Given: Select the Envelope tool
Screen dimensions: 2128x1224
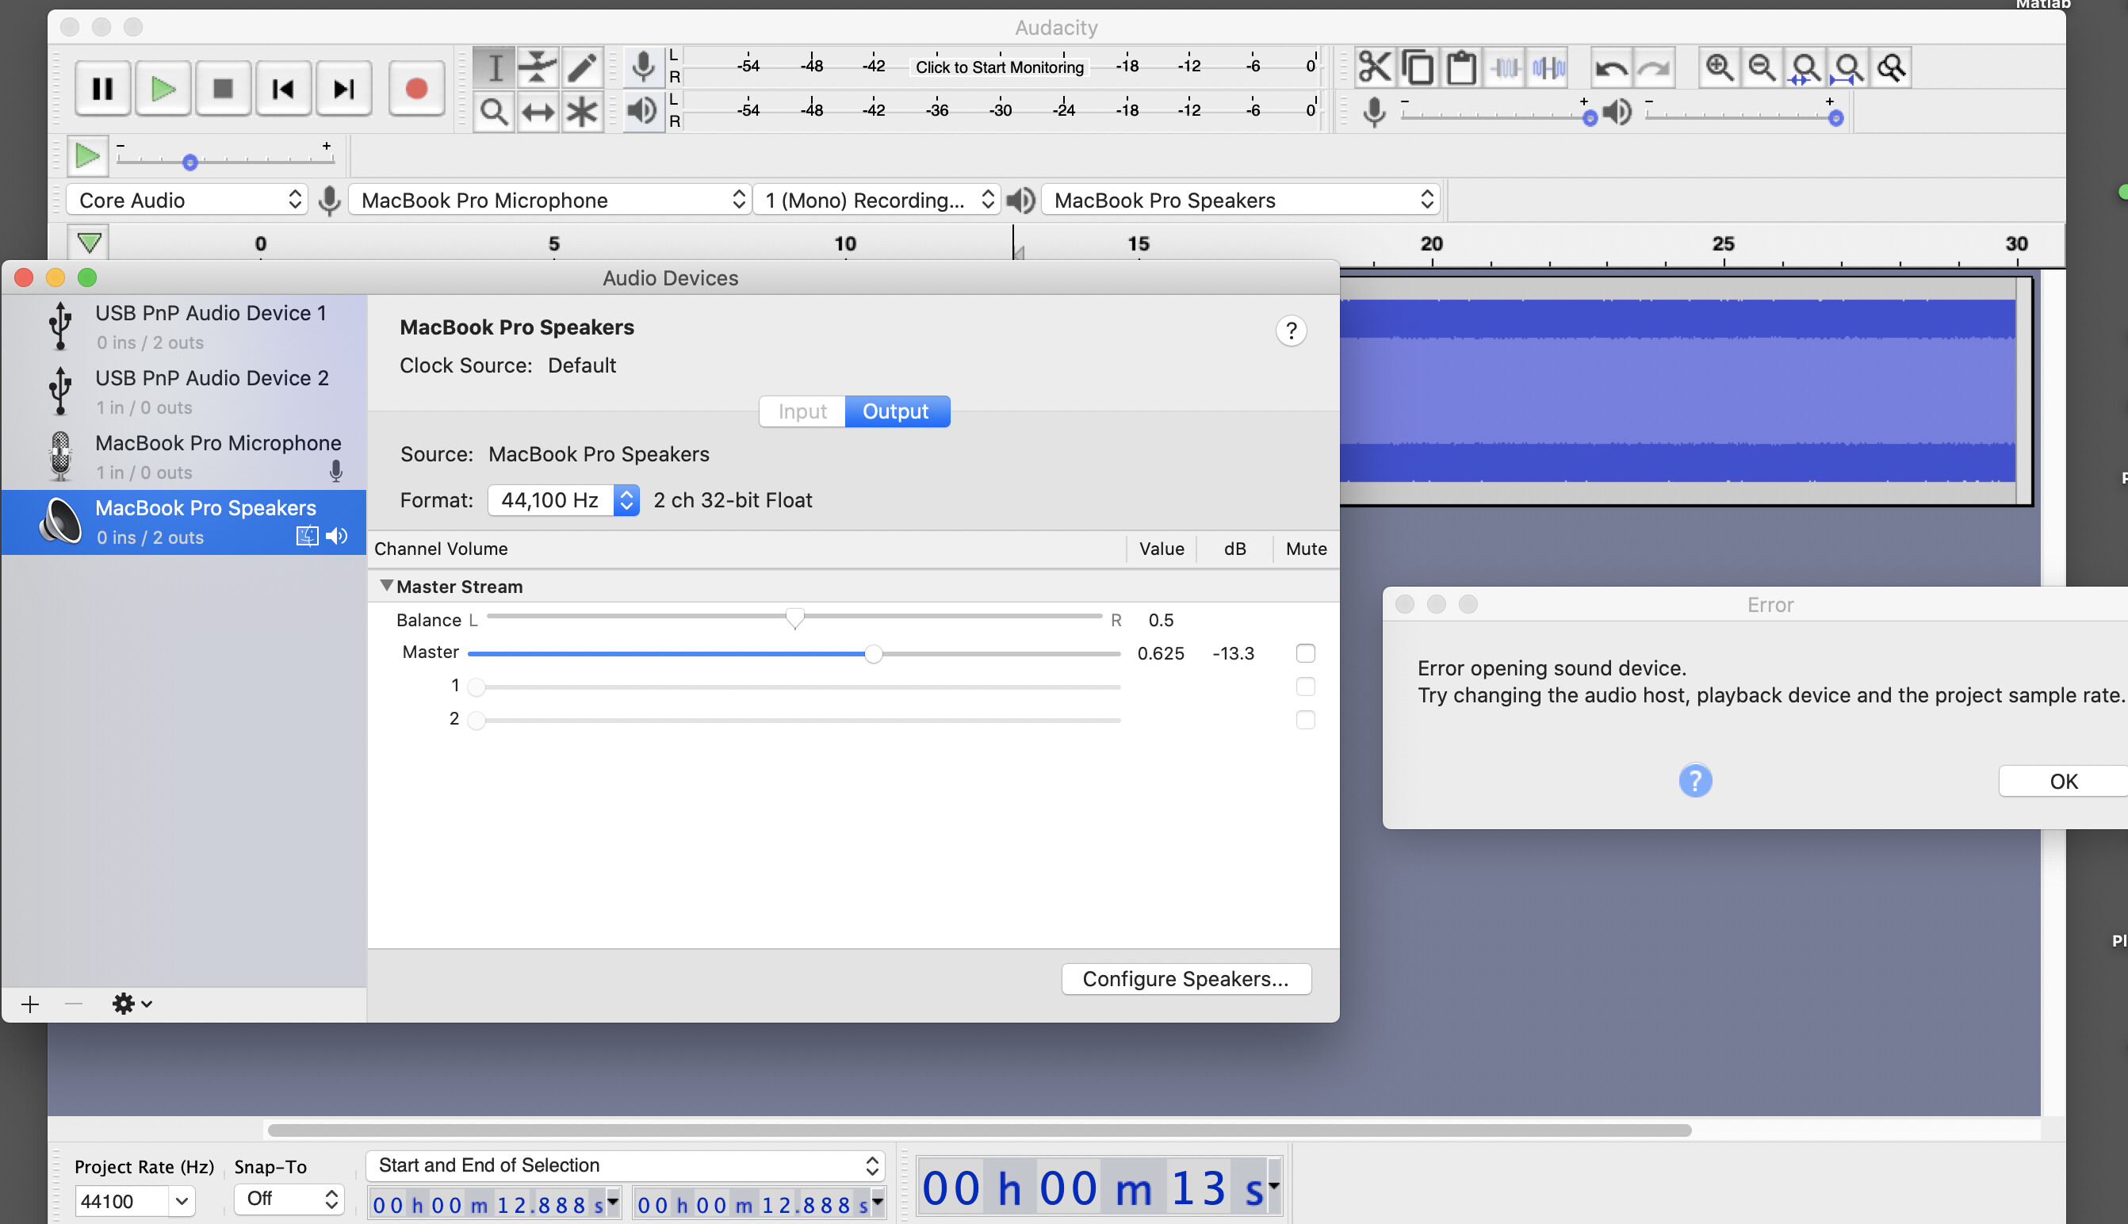Looking at the screenshot, I should [x=538, y=67].
